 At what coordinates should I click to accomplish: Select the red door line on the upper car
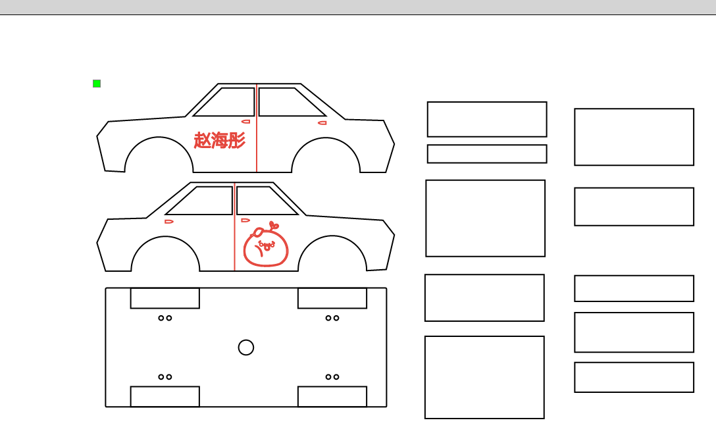tap(257, 128)
